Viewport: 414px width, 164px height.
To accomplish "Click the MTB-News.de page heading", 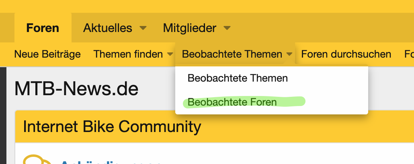I will [x=76, y=89].
